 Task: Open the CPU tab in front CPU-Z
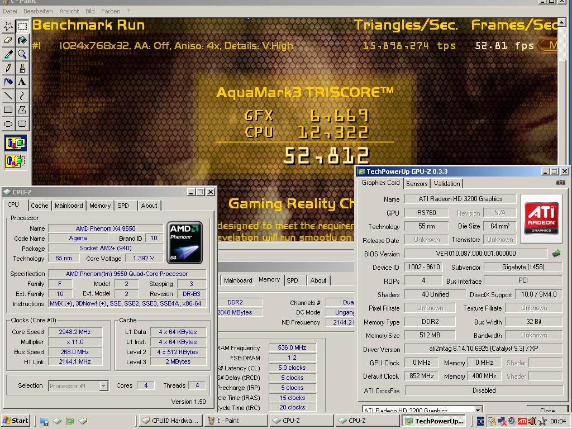[13, 204]
